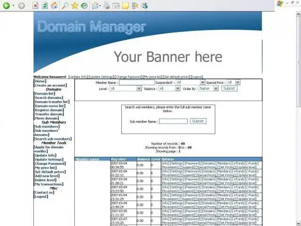Image resolution: width=301 pixels, height=226 pixels.
Task: Open Search with the magnifying glass icon
Action: click(65, 6)
